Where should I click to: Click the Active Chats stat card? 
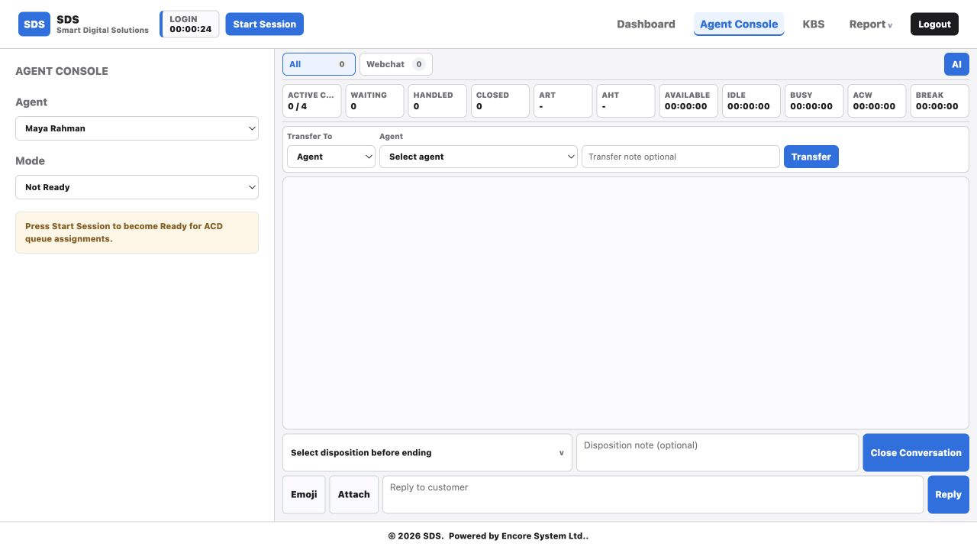click(312, 101)
